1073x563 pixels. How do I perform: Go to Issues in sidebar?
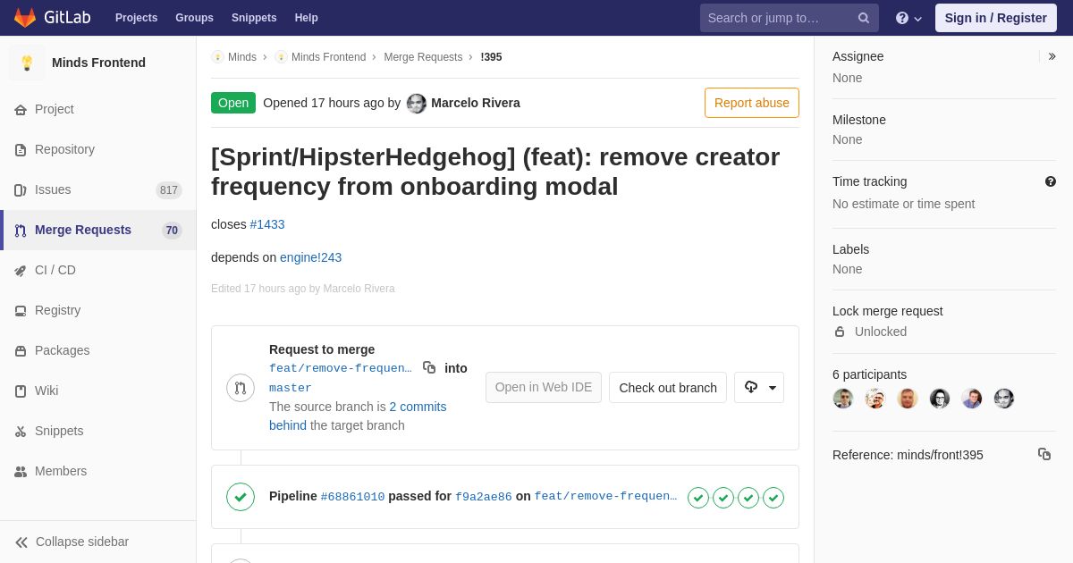pos(98,189)
